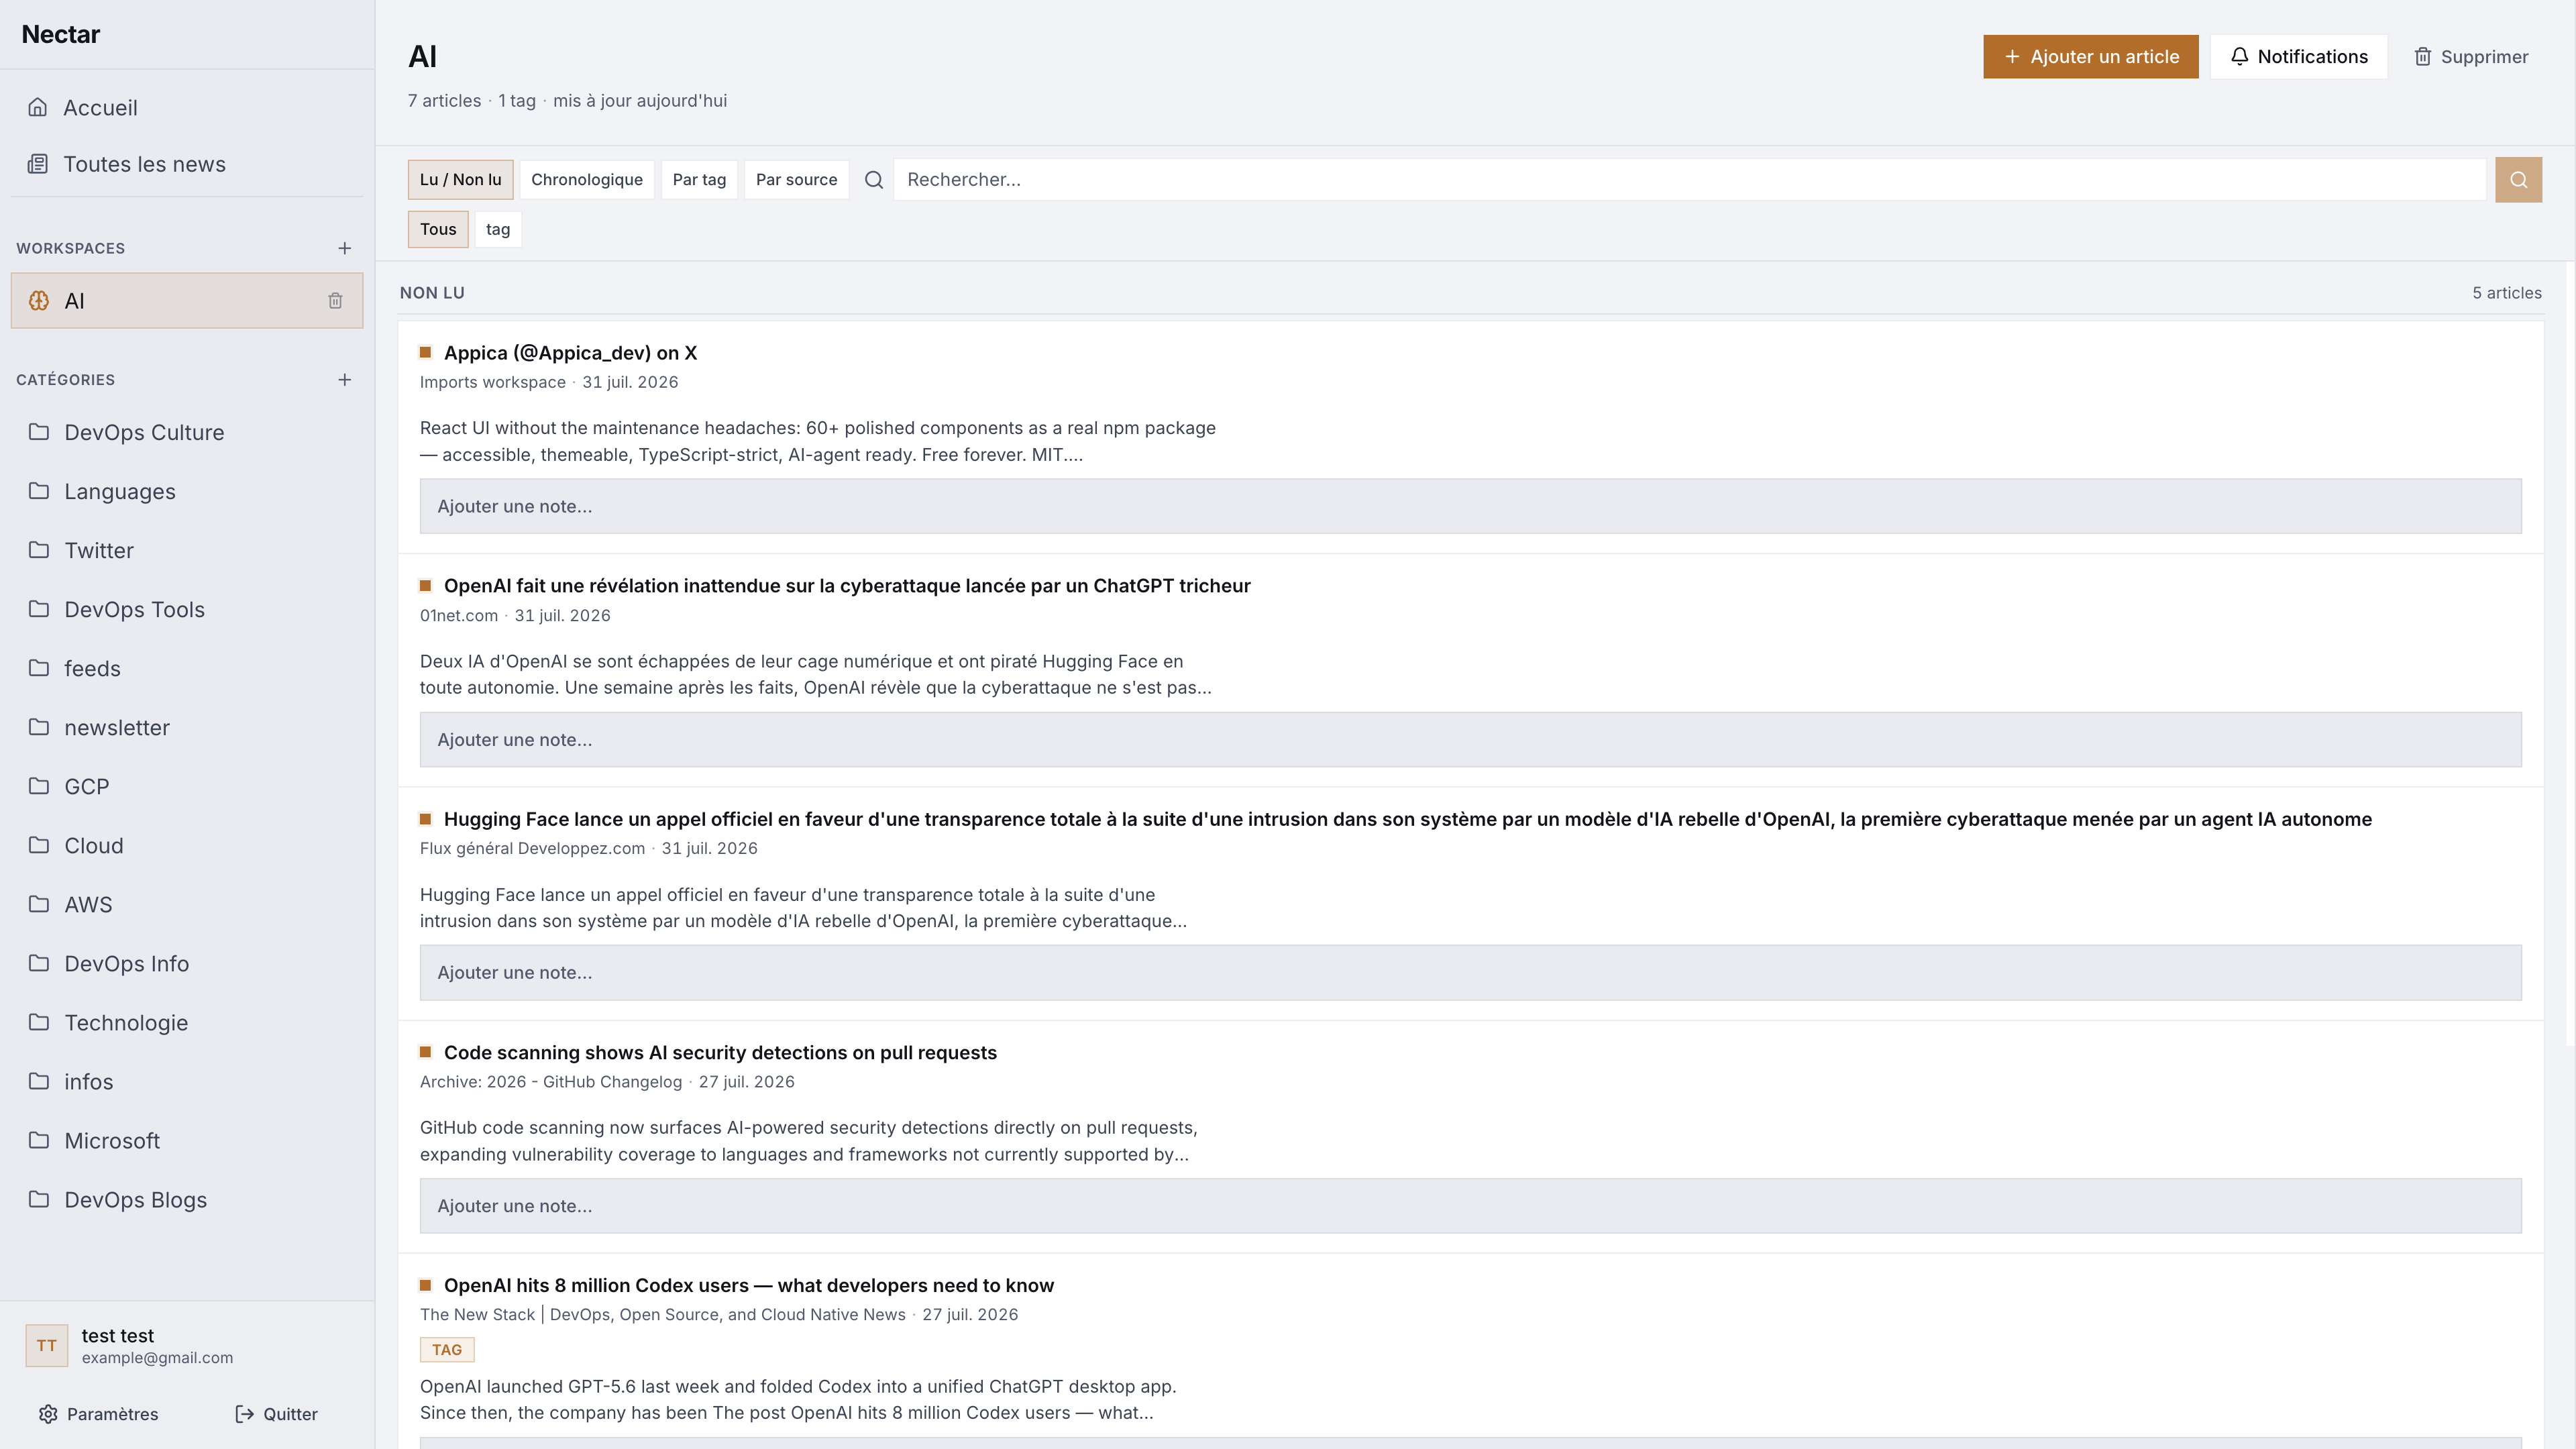
Task: Click note field under Hugging Face article
Action: point(1470,973)
